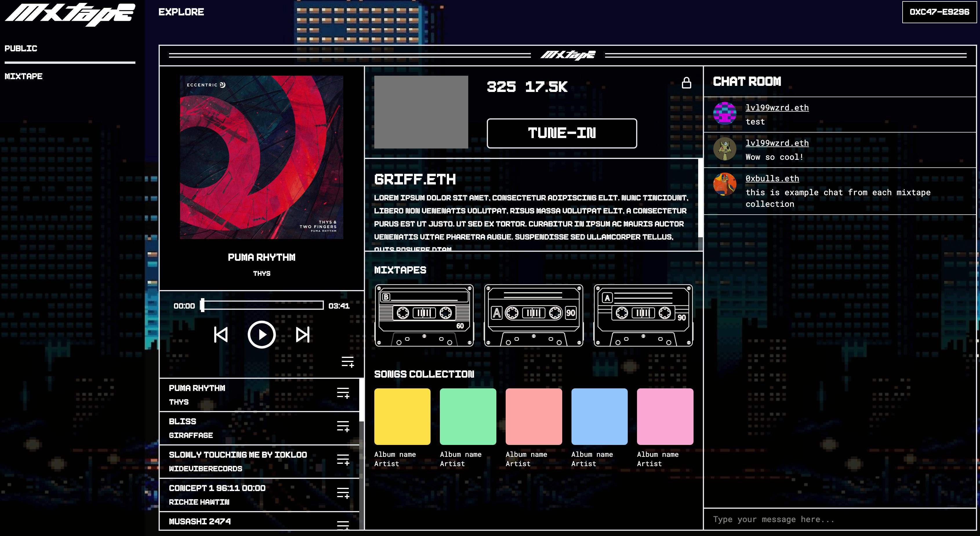This screenshot has height=536, width=980.
Task: Click the Chat Room heading
Action: point(747,82)
